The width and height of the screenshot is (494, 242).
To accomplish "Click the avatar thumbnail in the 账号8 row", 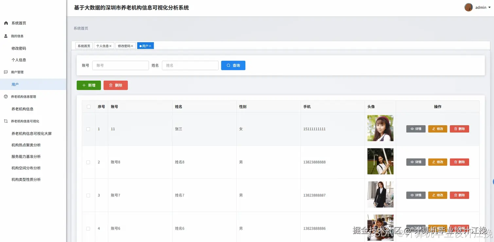I will 380,161.
